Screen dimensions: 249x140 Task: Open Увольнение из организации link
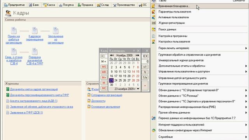pos(56,39)
